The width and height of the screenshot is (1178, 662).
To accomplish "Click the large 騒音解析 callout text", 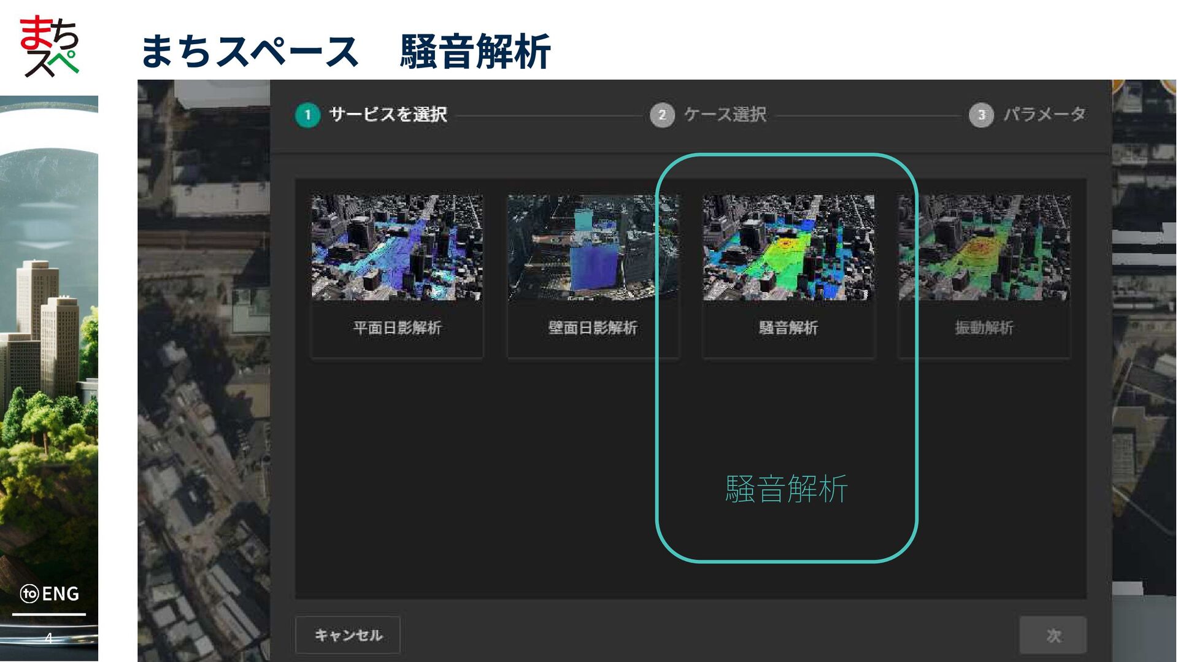I will (786, 489).
